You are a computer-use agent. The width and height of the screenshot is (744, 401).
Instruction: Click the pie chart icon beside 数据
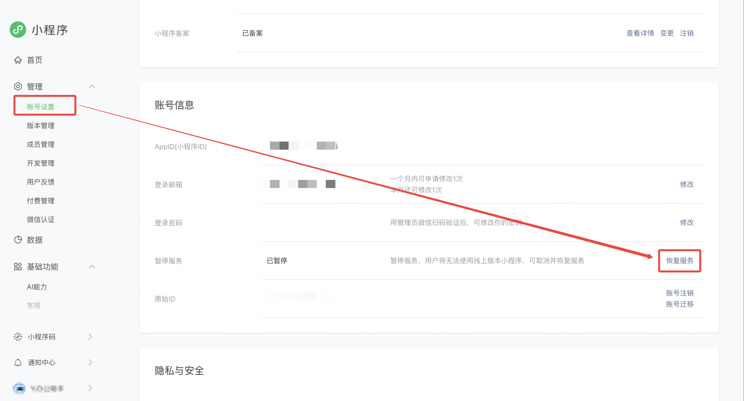(x=18, y=239)
